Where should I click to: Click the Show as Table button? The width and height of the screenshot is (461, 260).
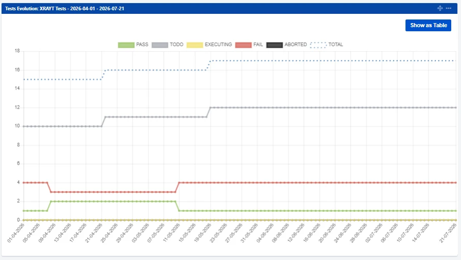[x=429, y=25]
